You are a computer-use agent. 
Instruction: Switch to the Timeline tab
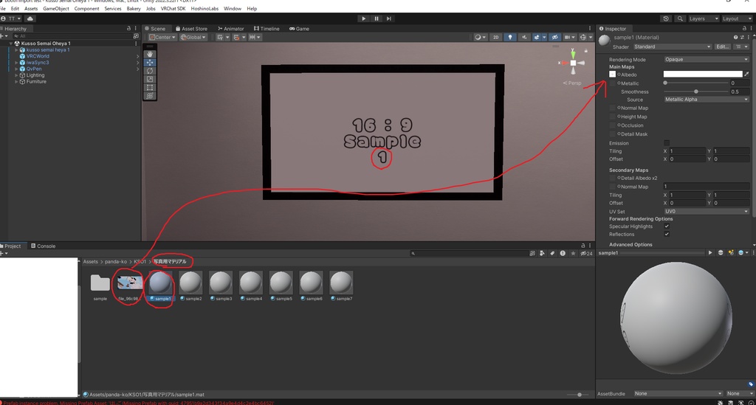click(x=267, y=29)
